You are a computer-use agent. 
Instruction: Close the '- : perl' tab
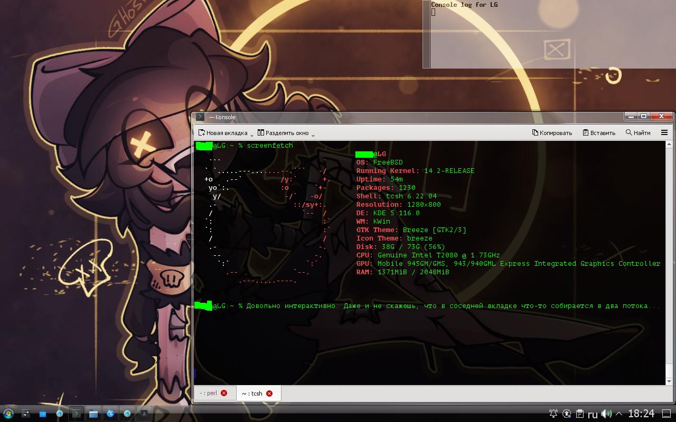(x=224, y=394)
